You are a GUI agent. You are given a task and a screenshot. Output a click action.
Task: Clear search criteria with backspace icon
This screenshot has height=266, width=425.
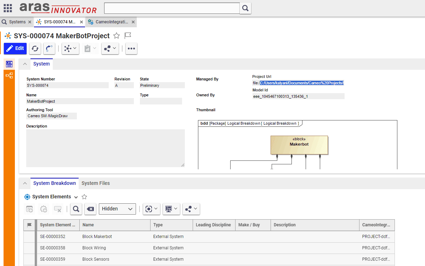coord(90,209)
